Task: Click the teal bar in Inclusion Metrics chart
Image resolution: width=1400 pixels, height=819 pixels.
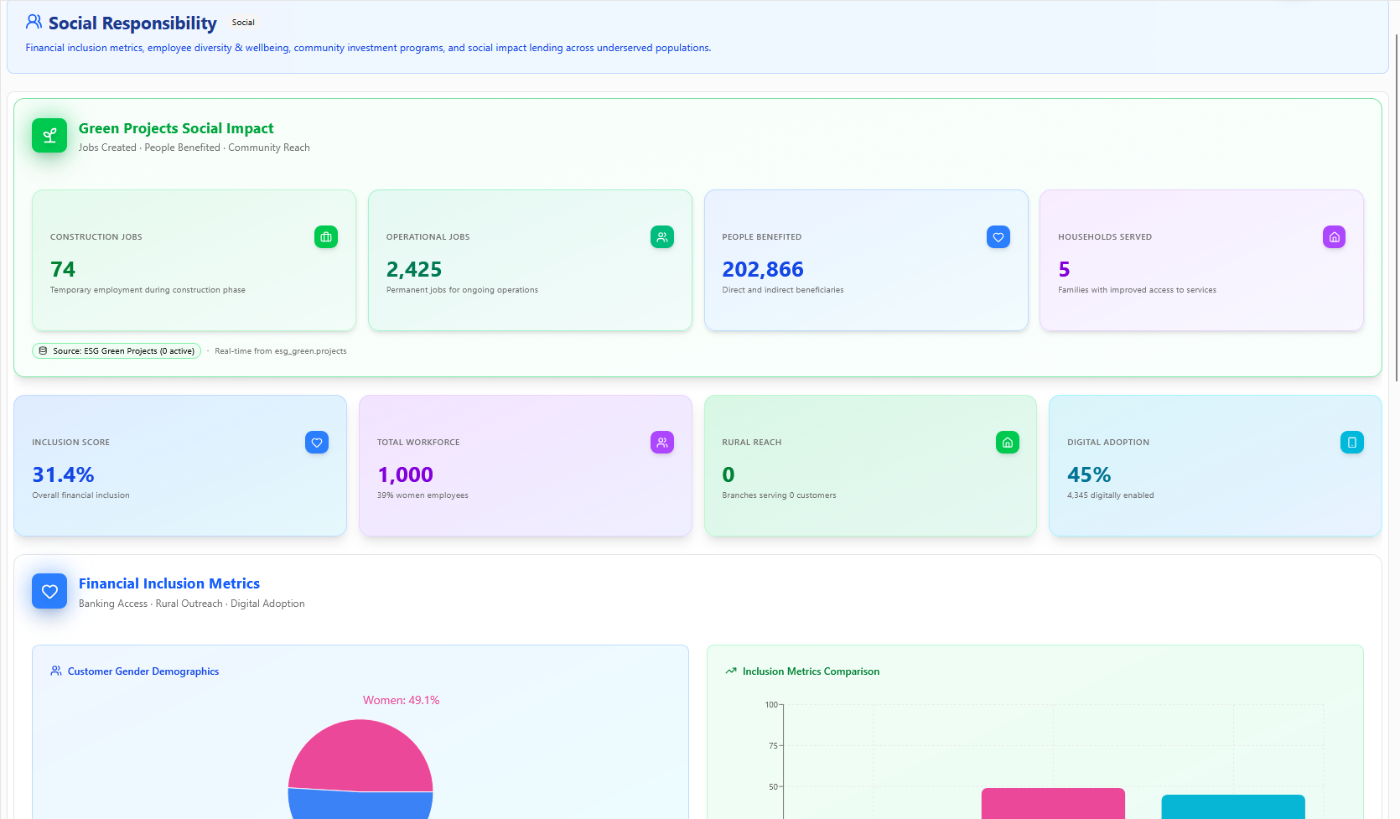Action: coord(1232,806)
